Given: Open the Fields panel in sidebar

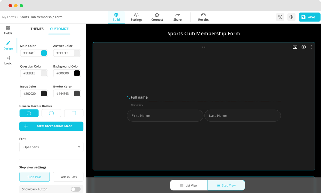Looking at the screenshot, I should (8, 30).
